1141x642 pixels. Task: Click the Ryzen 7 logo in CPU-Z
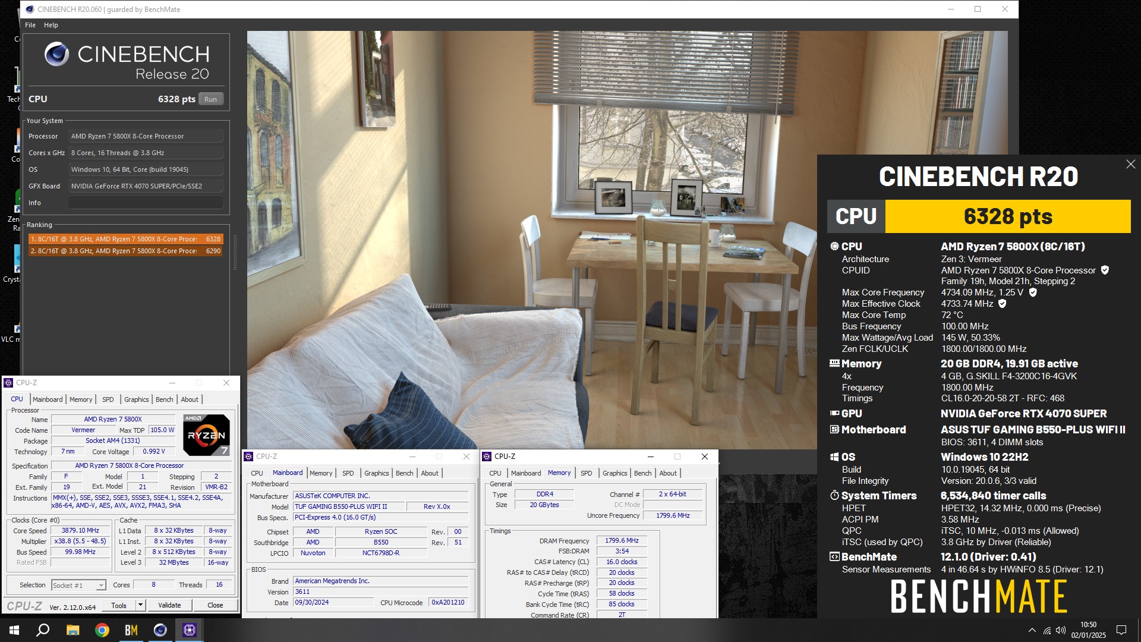click(206, 435)
